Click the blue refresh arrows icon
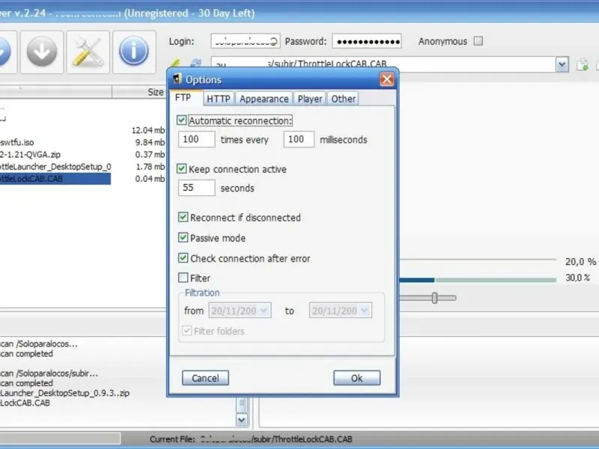The width and height of the screenshot is (599, 449). [195, 64]
